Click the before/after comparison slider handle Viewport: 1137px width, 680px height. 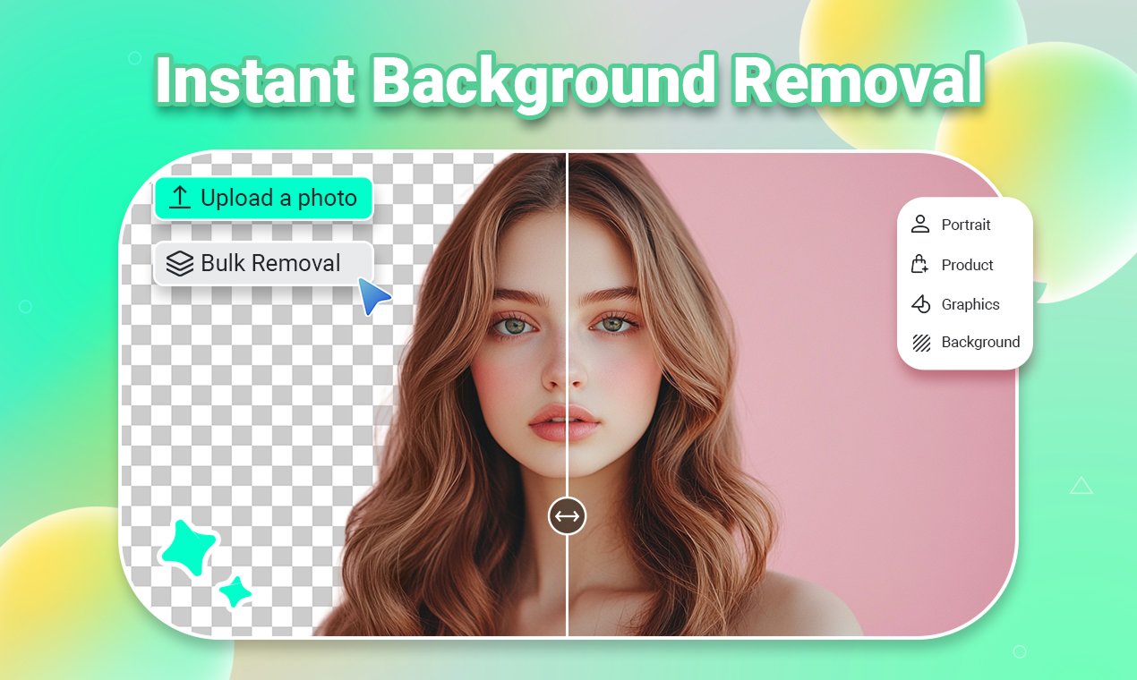(x=567, y=516)
